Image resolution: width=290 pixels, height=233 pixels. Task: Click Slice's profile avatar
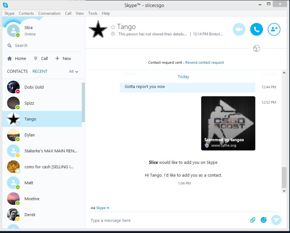(x=13, y=31)
